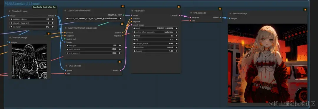
Task: Click the black-and-white lineart preview image
Action: (x=29, y=61)
